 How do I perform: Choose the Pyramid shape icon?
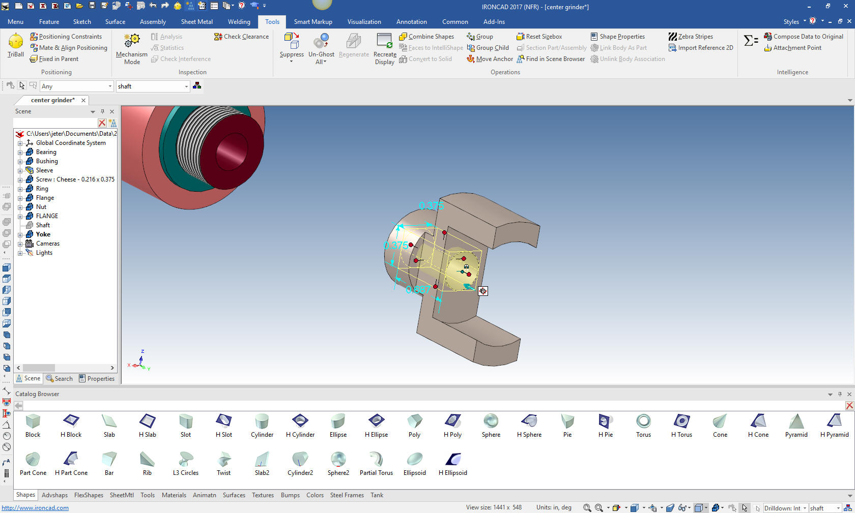point(796,425)
